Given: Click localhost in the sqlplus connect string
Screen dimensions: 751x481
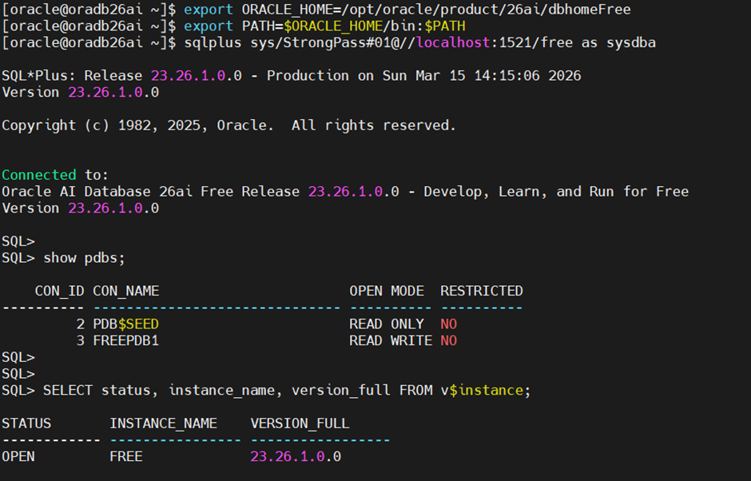Looking at the screenshot, I should click(453, 42).
